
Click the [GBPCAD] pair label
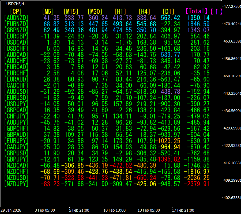(x=16, y=110)
